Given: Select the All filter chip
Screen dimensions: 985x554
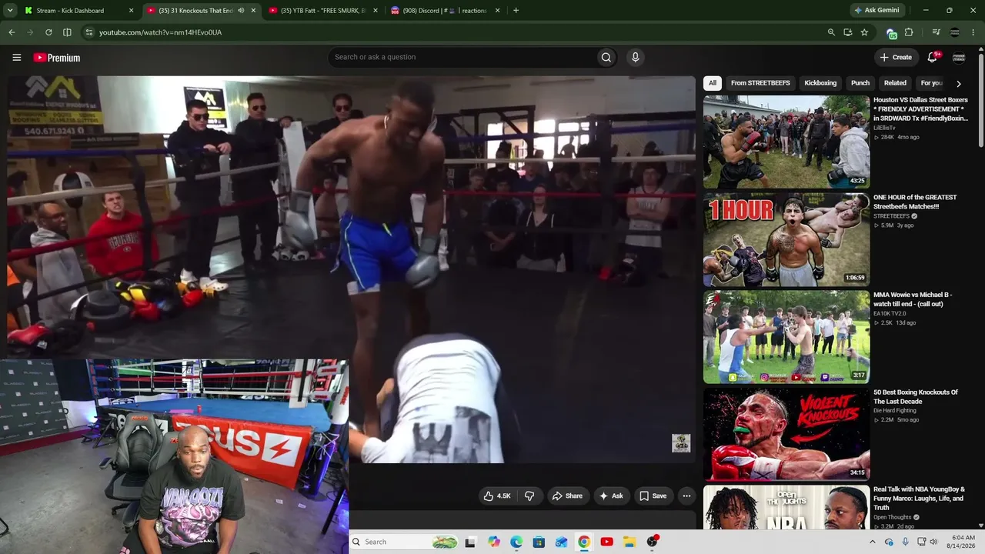Looking at the screenshot, I should [713, 83].
